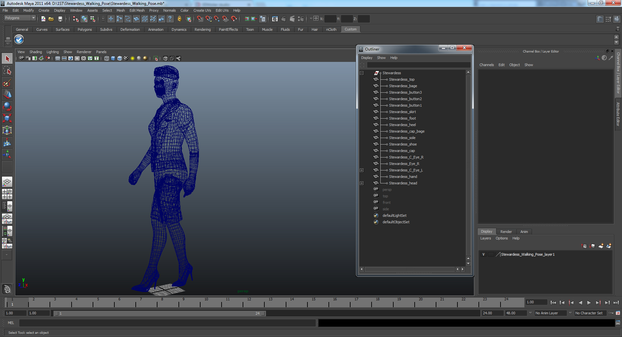Click the current frame input field
The image size is (622, 337).
click(x=536, y=302)
